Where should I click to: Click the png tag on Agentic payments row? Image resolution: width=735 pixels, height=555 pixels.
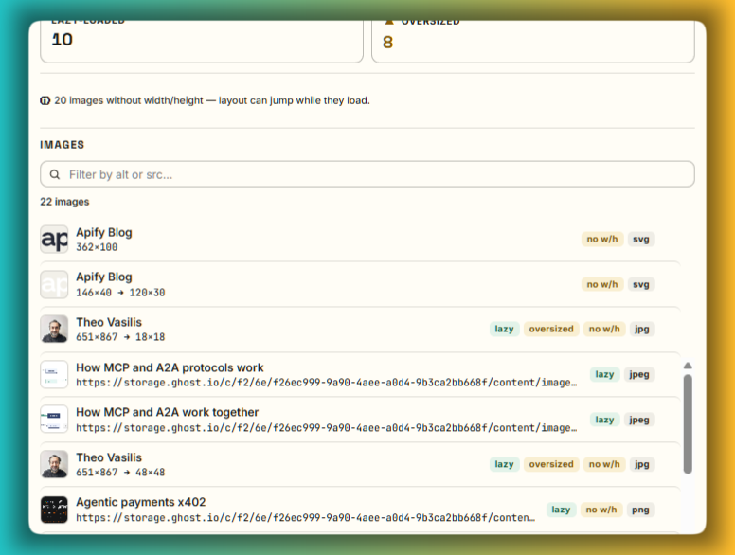coord(640,510)
